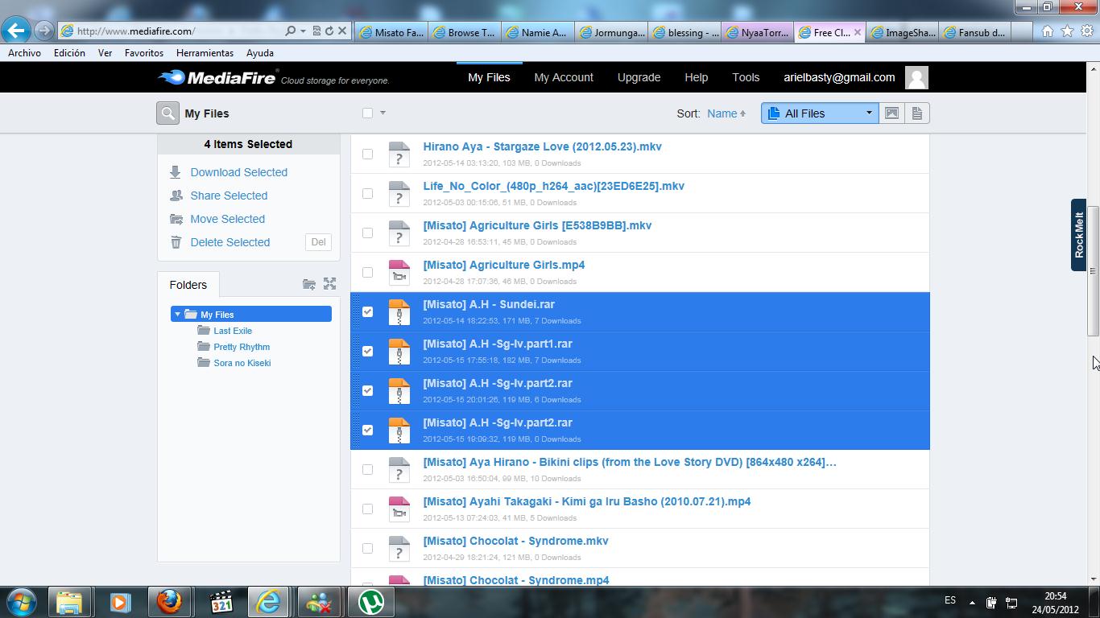The image size is (1100, 618).
Task: Switch to list view icon
Action: click(x=916, y=113)
